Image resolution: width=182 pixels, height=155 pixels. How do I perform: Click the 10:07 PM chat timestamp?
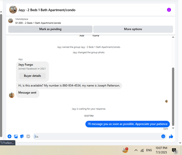89,116
